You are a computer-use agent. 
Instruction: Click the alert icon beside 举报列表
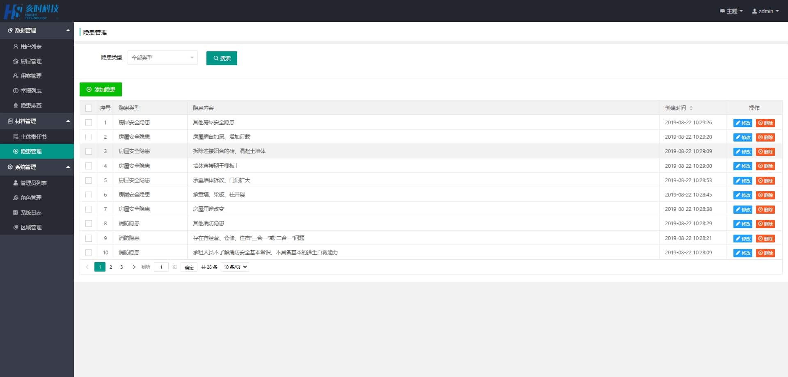tap(16, 91)
